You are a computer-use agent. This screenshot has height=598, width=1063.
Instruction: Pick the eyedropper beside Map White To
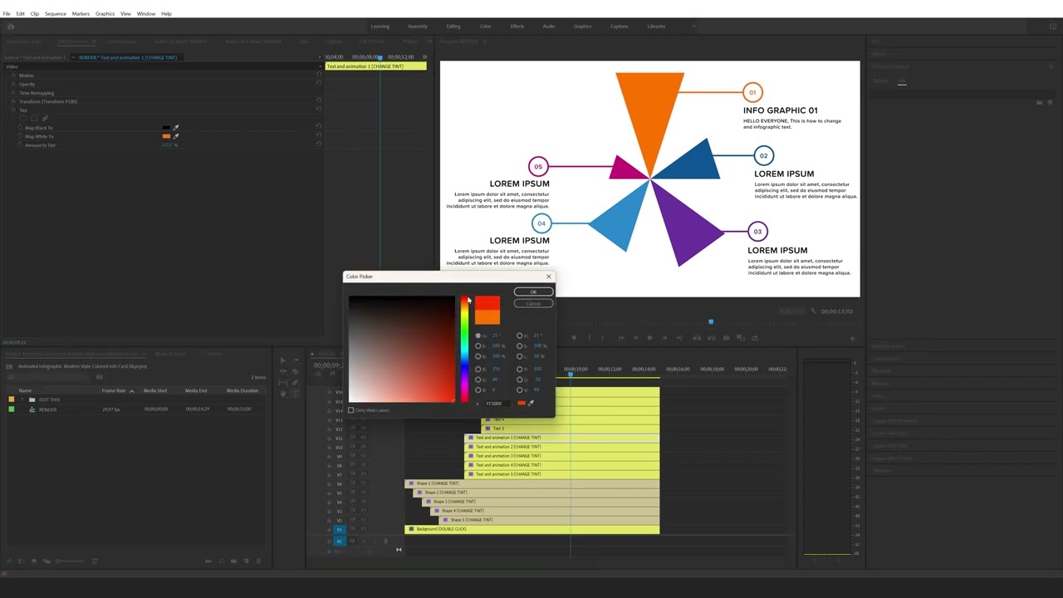175,136
